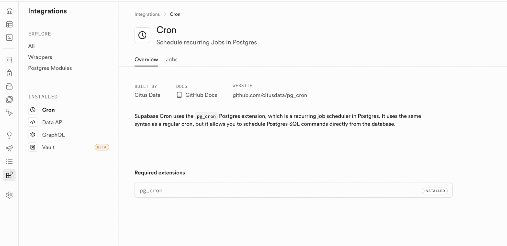This screenshot has width=507, height=246.
Task: Open Postgres Modules in Explore list
Action: pyautogui.click(x=50, y=68)
